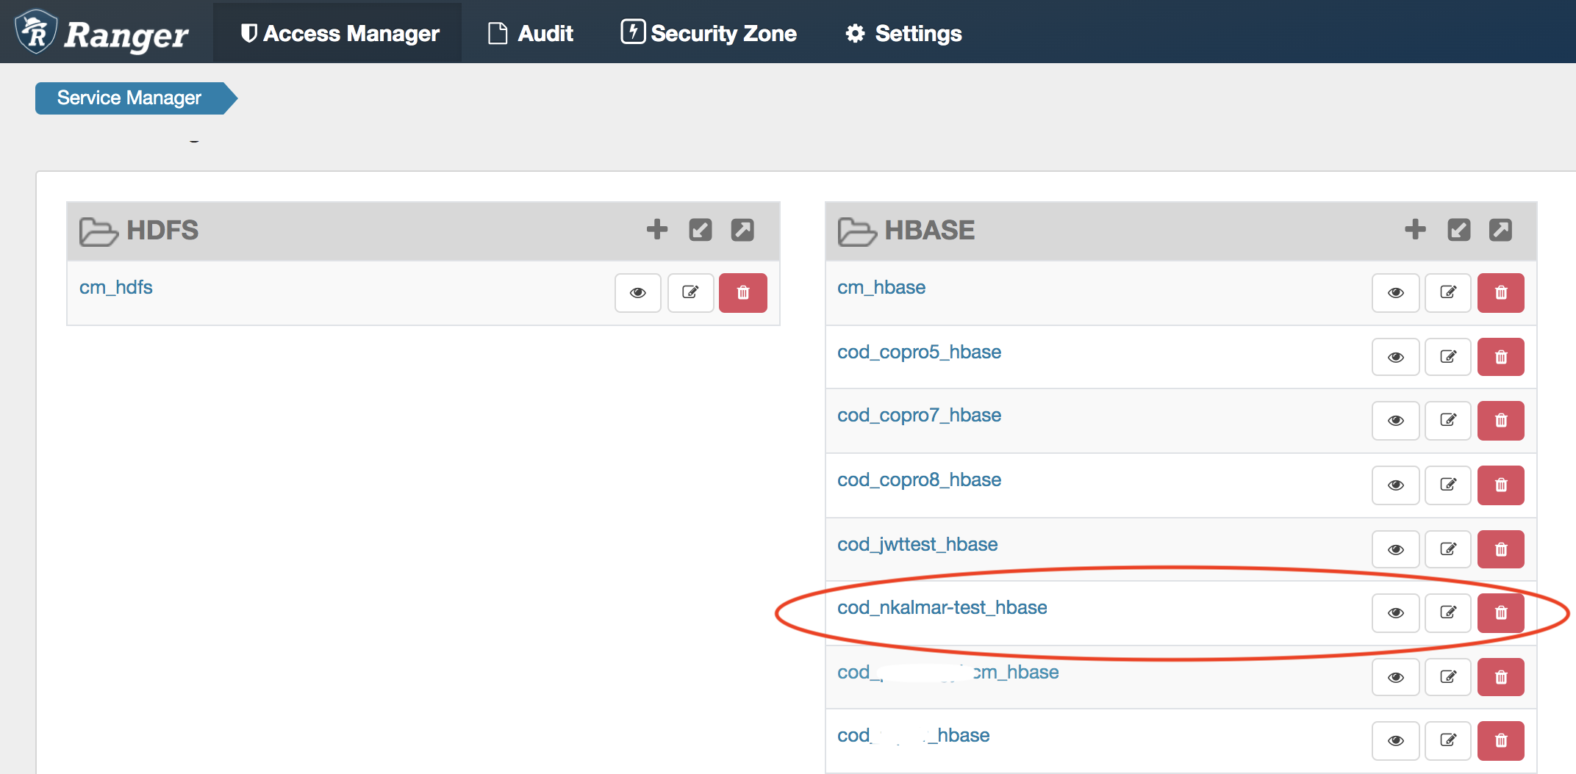1576x774 pixels.
Task: View cod_copro7_hbase with eye icon
Action: [x=1395, y=421]
